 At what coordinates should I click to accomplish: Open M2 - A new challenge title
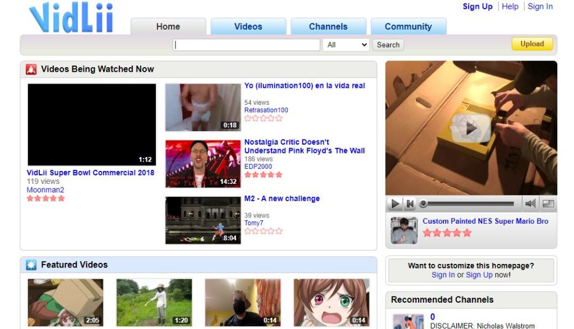point(282,198)
